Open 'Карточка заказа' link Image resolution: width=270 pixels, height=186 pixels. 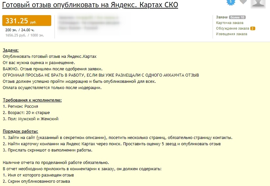[230, 23]
